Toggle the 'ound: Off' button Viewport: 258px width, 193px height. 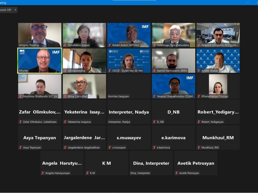5,10
